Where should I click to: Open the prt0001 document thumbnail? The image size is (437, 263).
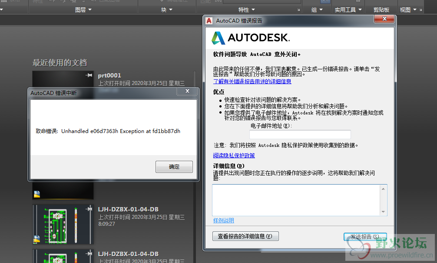click(63, 79)
